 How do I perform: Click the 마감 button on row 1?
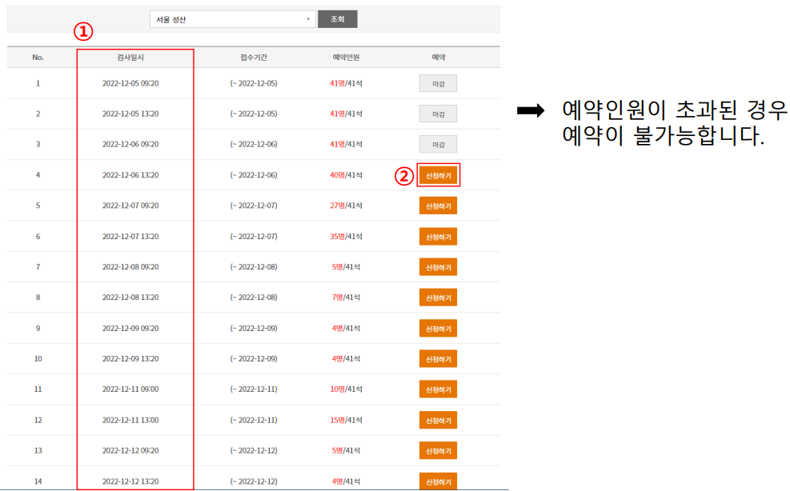438,82
